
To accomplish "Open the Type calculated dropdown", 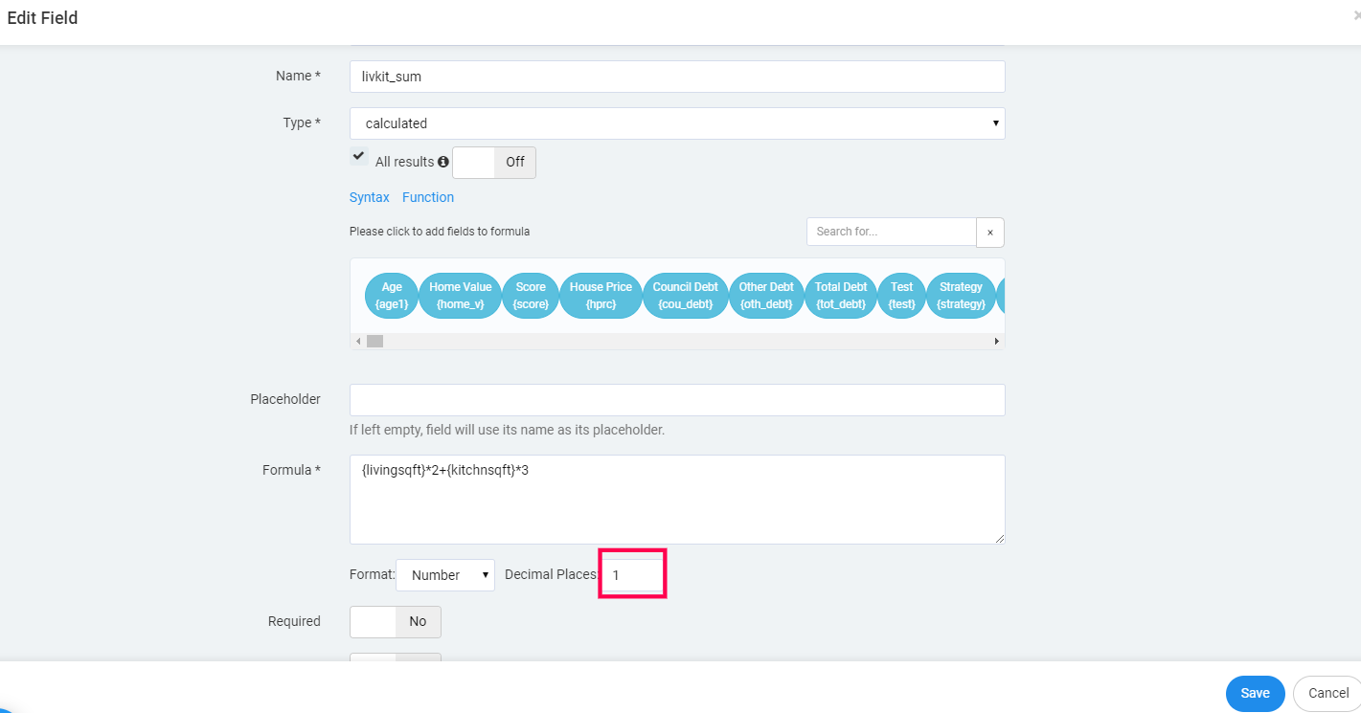I will tap(677, 123).
